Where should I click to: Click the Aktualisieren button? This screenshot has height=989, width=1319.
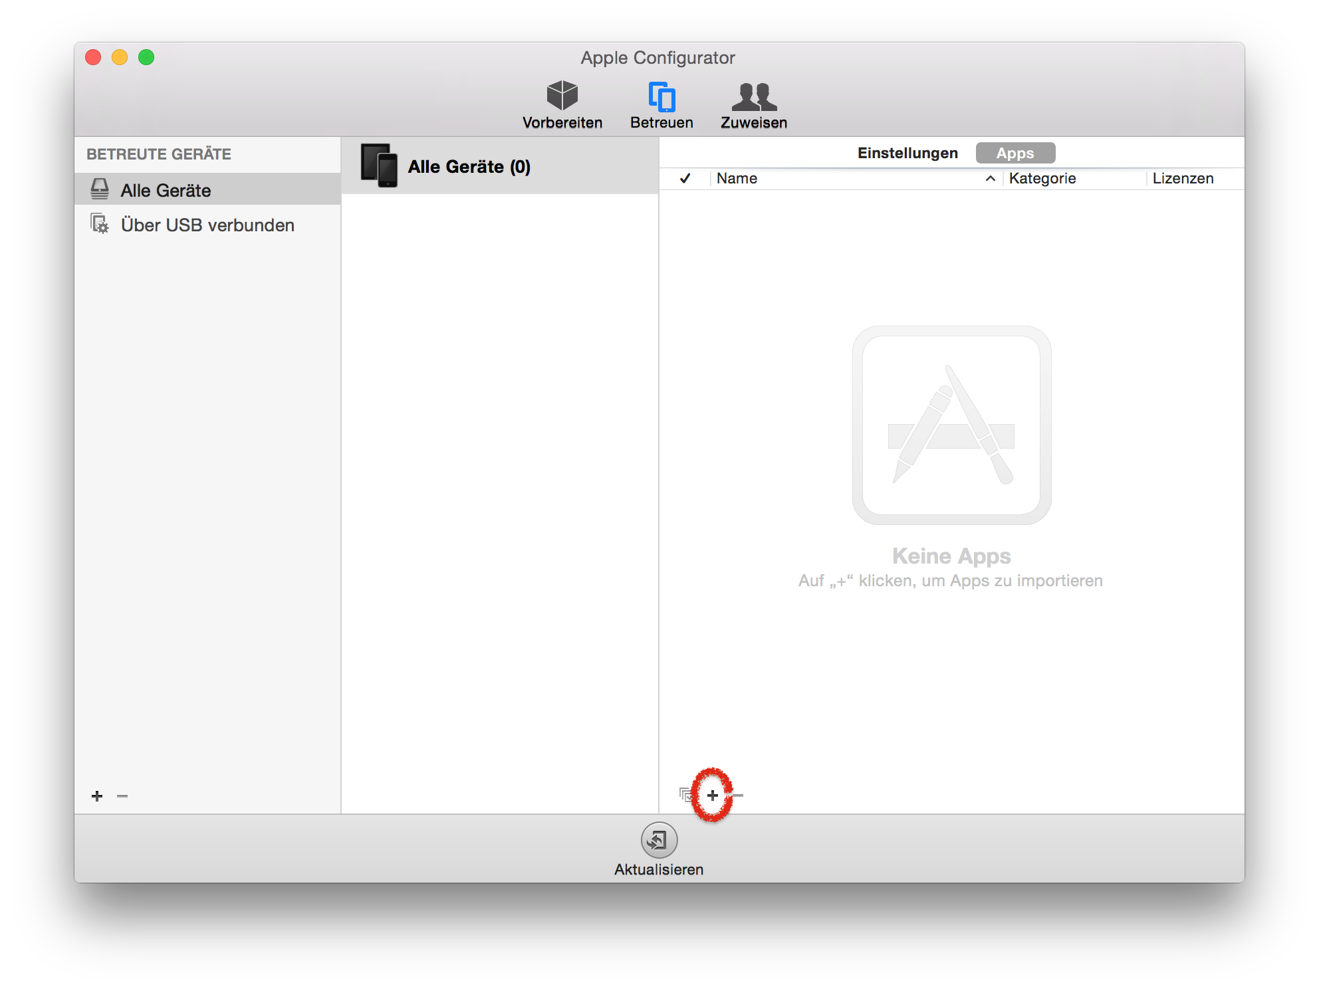[659, 850]
